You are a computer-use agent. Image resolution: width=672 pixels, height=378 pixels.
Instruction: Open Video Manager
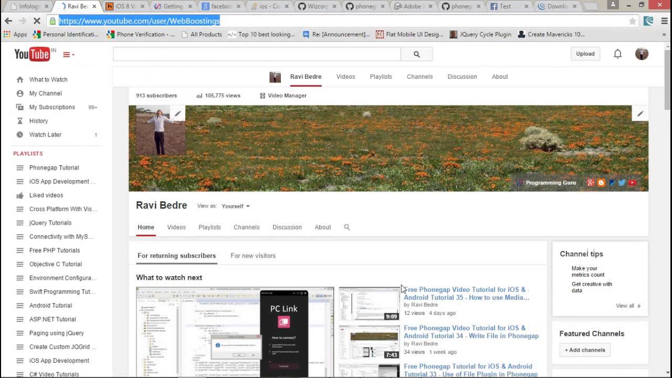click(x=283, y=96)
